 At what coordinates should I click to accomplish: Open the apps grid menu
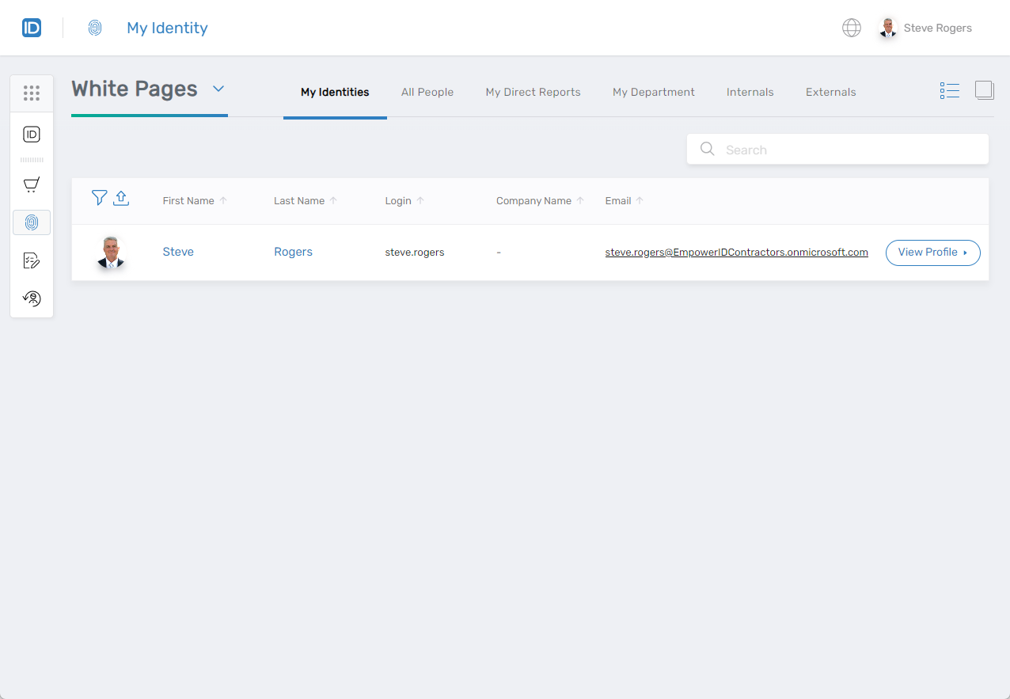[x=32, y=93]
